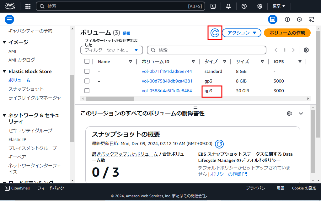Go to previous page of volumes

pos(276,50)
